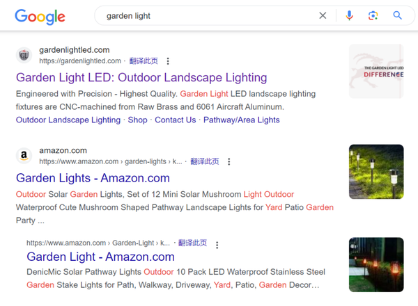Image resolution: width=418 pixels, height=306 pixels.
Task: Click the Garden Light LED Difference thumbnail
Action: 376,72
